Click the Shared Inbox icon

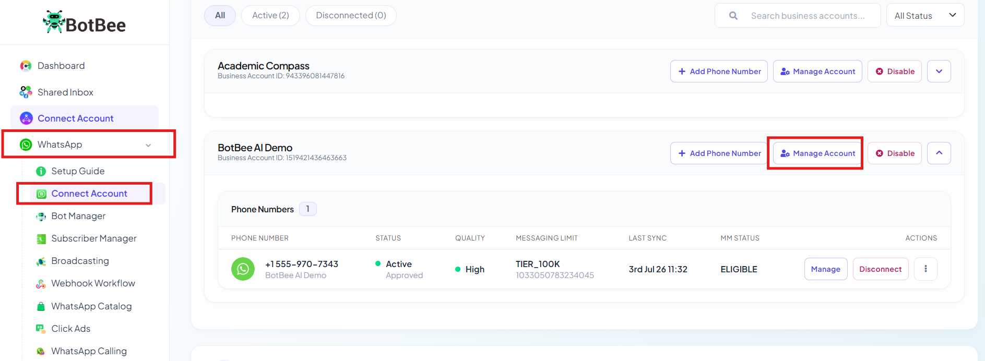click(x=26, y=92)
